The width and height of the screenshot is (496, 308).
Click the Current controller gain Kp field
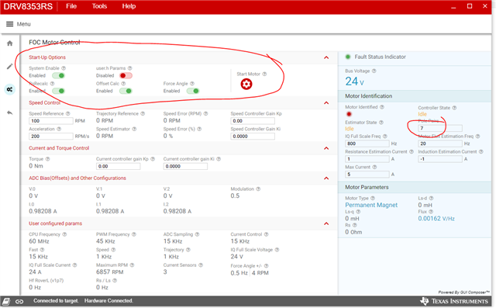click(118, 167)
